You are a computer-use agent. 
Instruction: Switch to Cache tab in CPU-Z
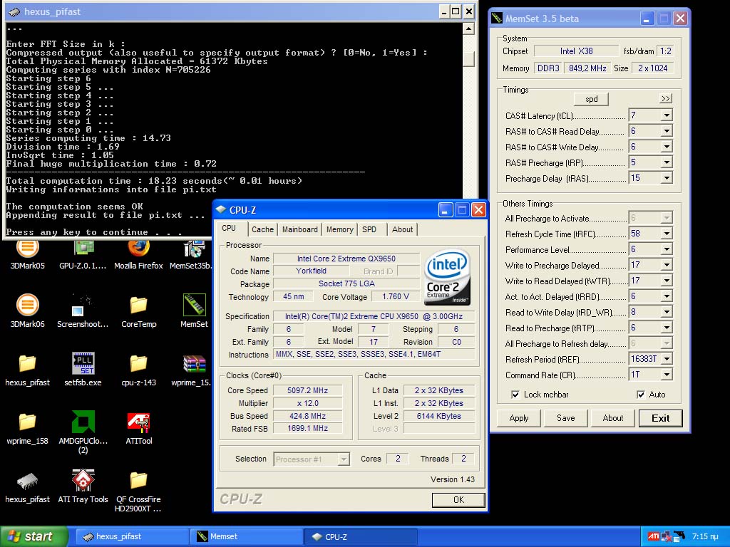click(262, 229)
